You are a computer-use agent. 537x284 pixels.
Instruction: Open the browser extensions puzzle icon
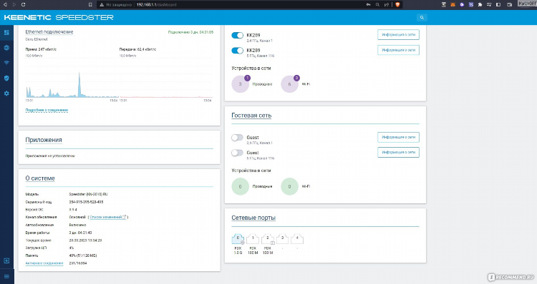[x=480, y=5]
